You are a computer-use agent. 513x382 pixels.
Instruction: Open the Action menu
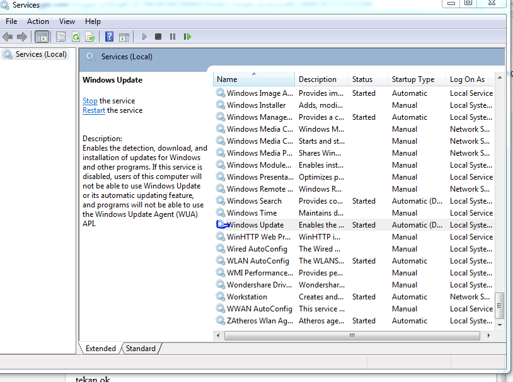[38, 21]
